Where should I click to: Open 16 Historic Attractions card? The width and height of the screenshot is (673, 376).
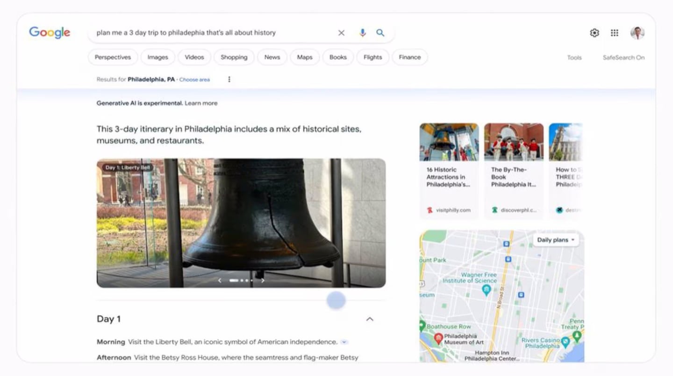[x=449, y=171]
